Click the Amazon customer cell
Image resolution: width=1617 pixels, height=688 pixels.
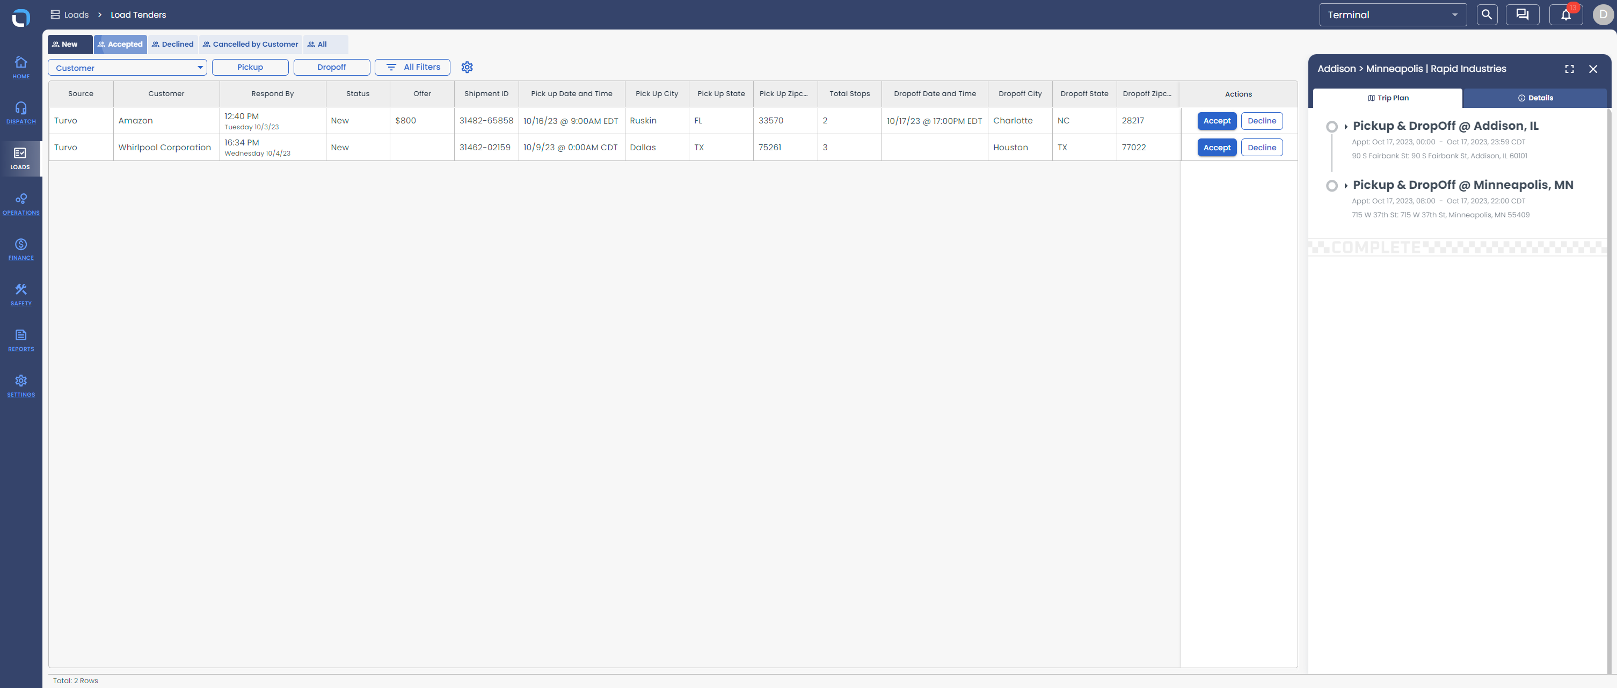click(x=166, y=121)
